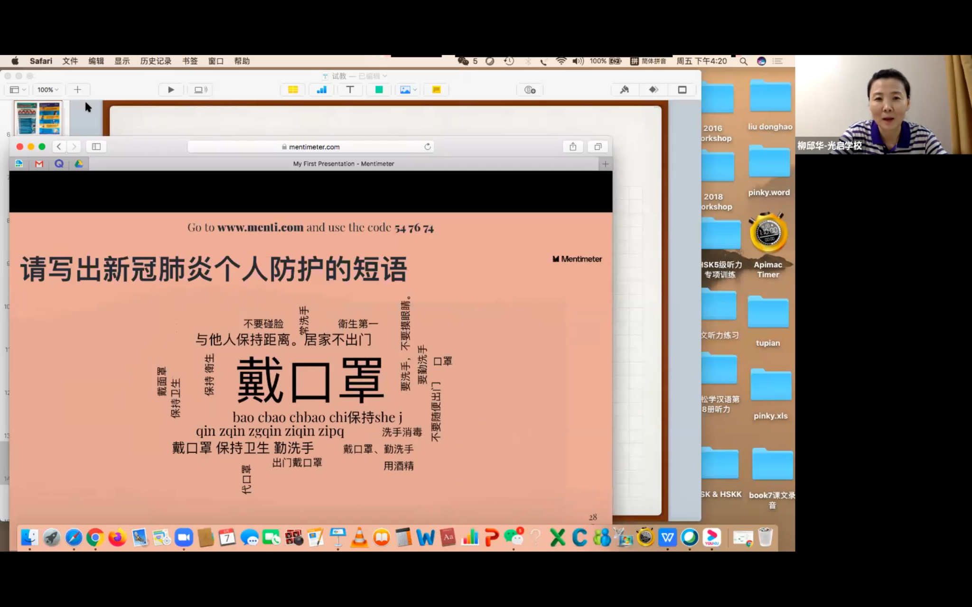Click the Wi-Fi status icon
The image size is (972, 607).
(x=561, y=61)
